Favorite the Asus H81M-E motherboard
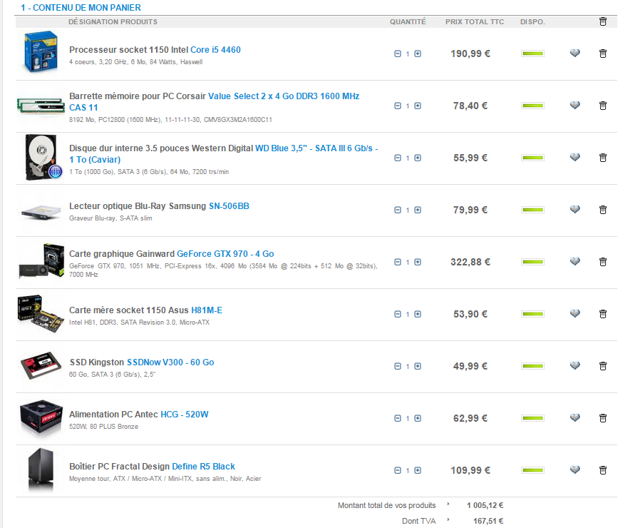Viewport: 623px width, 528px height. coord(575,313)
